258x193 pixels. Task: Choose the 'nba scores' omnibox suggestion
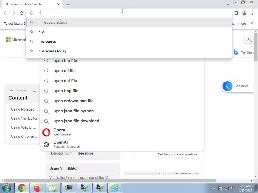129,41
